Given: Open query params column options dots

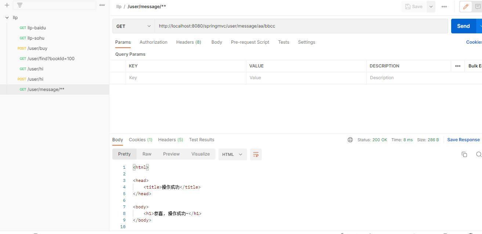Looking at the screenshot, I should [x=458, y=66].
